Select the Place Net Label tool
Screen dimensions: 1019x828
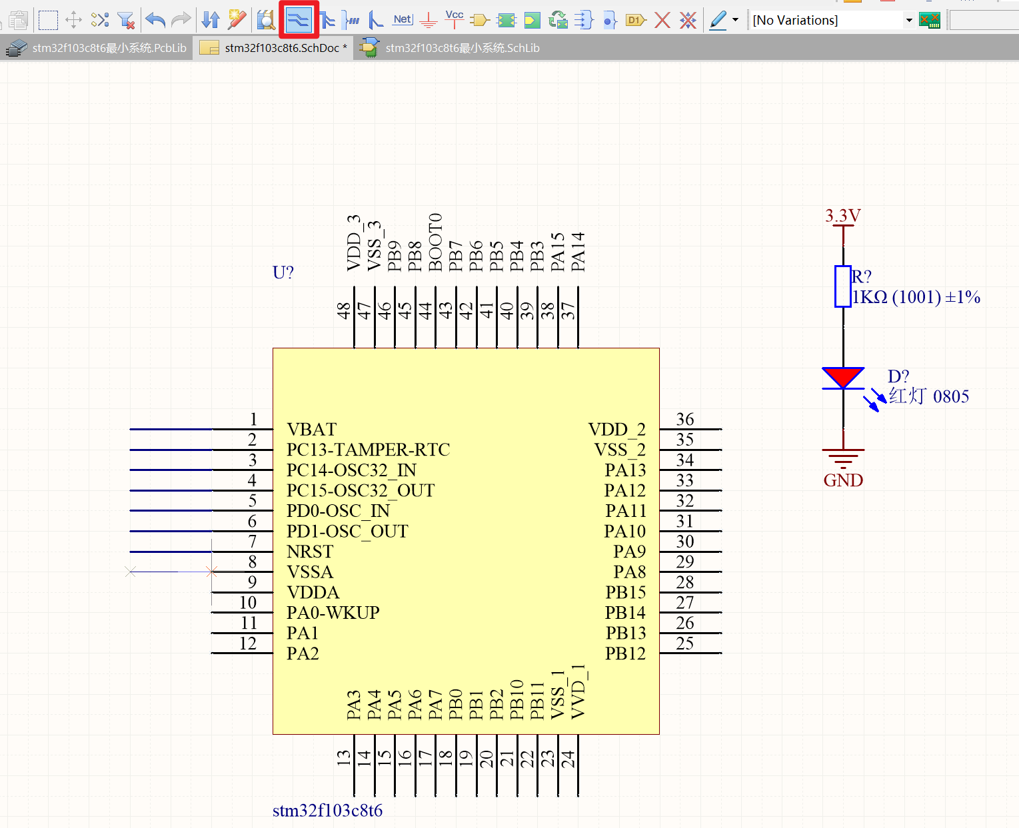403,20
